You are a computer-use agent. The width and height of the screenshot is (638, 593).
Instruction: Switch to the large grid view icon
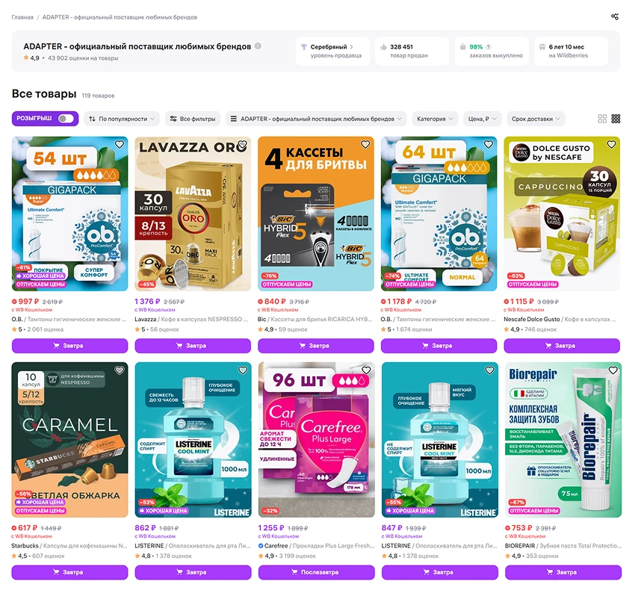602,119
